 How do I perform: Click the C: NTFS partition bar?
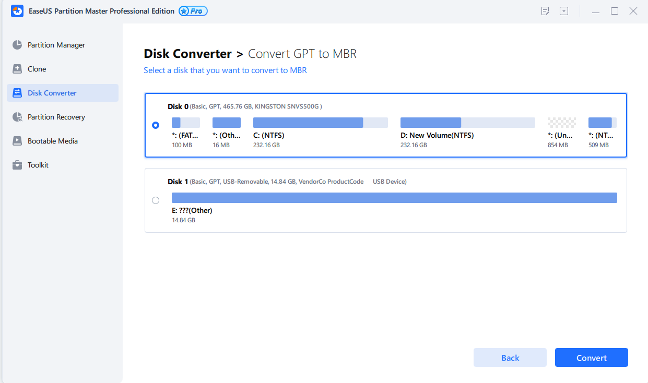[307, 122]
